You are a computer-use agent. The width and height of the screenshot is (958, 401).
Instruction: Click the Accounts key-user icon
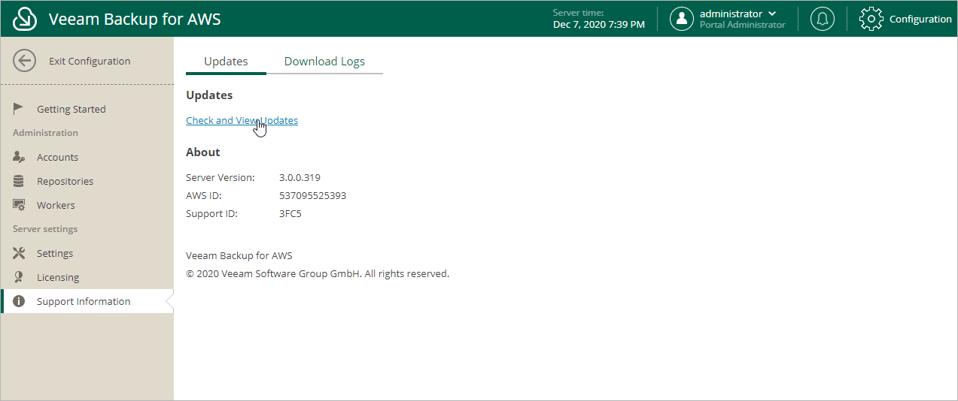(19, 157)
